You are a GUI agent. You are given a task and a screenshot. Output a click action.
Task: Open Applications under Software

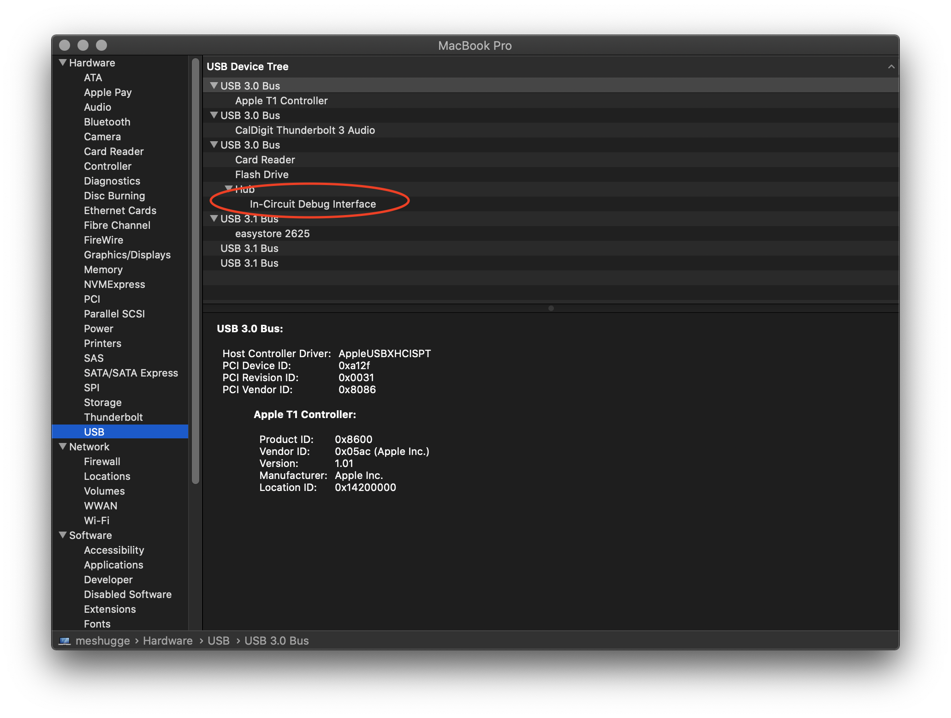click(113, 565)
